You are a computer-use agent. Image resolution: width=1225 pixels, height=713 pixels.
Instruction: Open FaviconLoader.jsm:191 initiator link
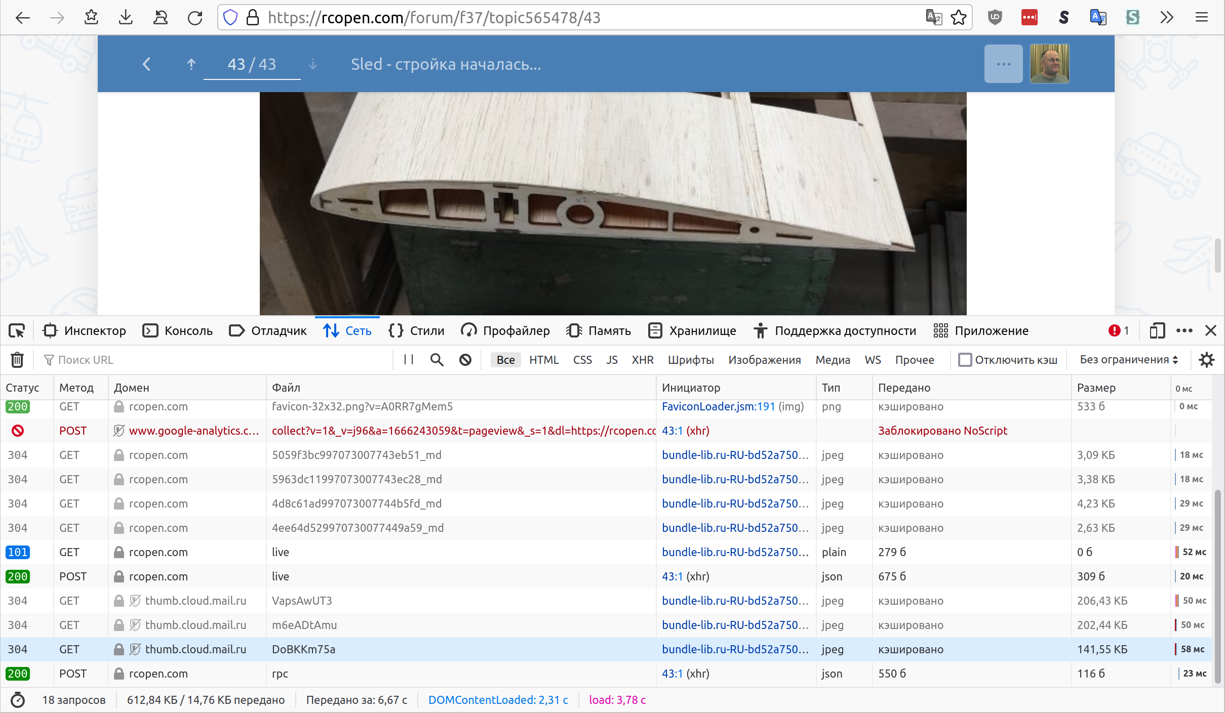click(718, 407)
